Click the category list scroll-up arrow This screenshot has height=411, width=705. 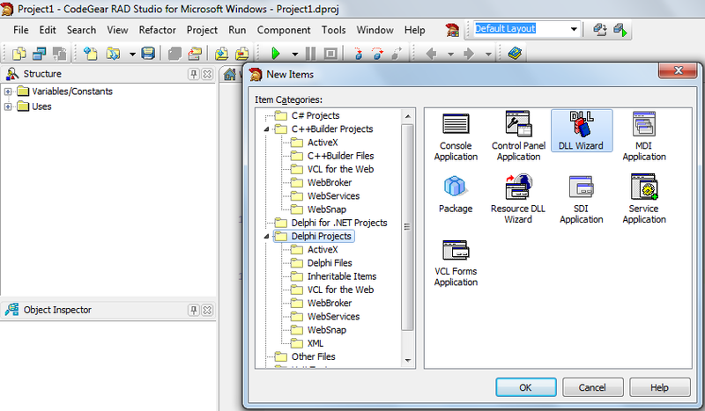pyautogui.click(x=408, y=116)
